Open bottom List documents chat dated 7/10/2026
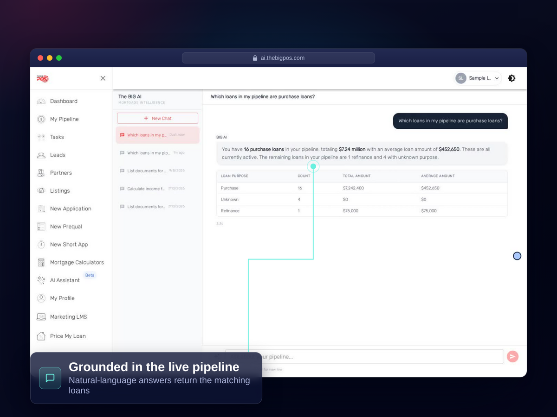 pos(158,207)
